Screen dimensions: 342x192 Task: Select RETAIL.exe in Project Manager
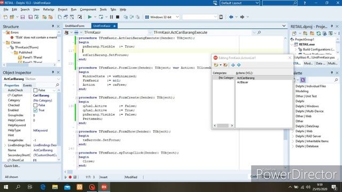click(307, 44)
